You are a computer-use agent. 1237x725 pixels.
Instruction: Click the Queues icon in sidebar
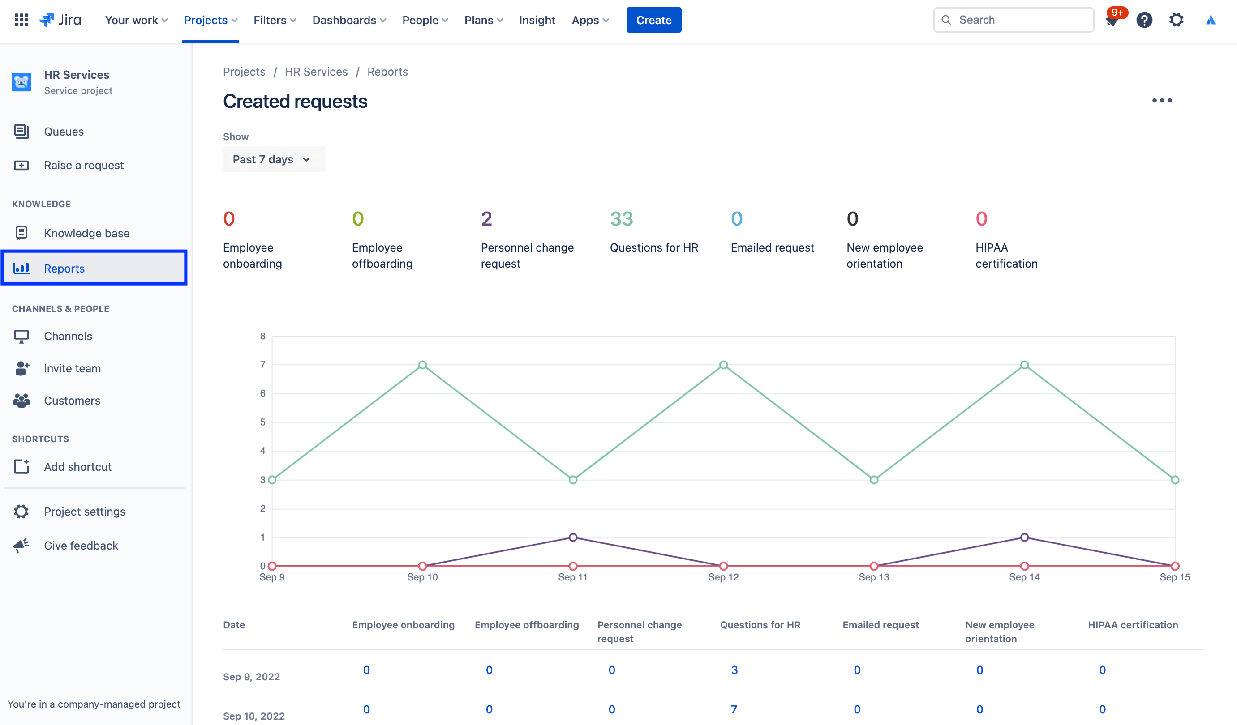click(21, 131)
